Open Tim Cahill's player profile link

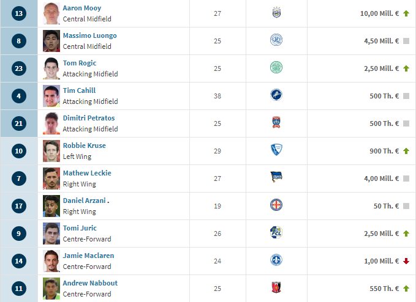pos(79,90)
